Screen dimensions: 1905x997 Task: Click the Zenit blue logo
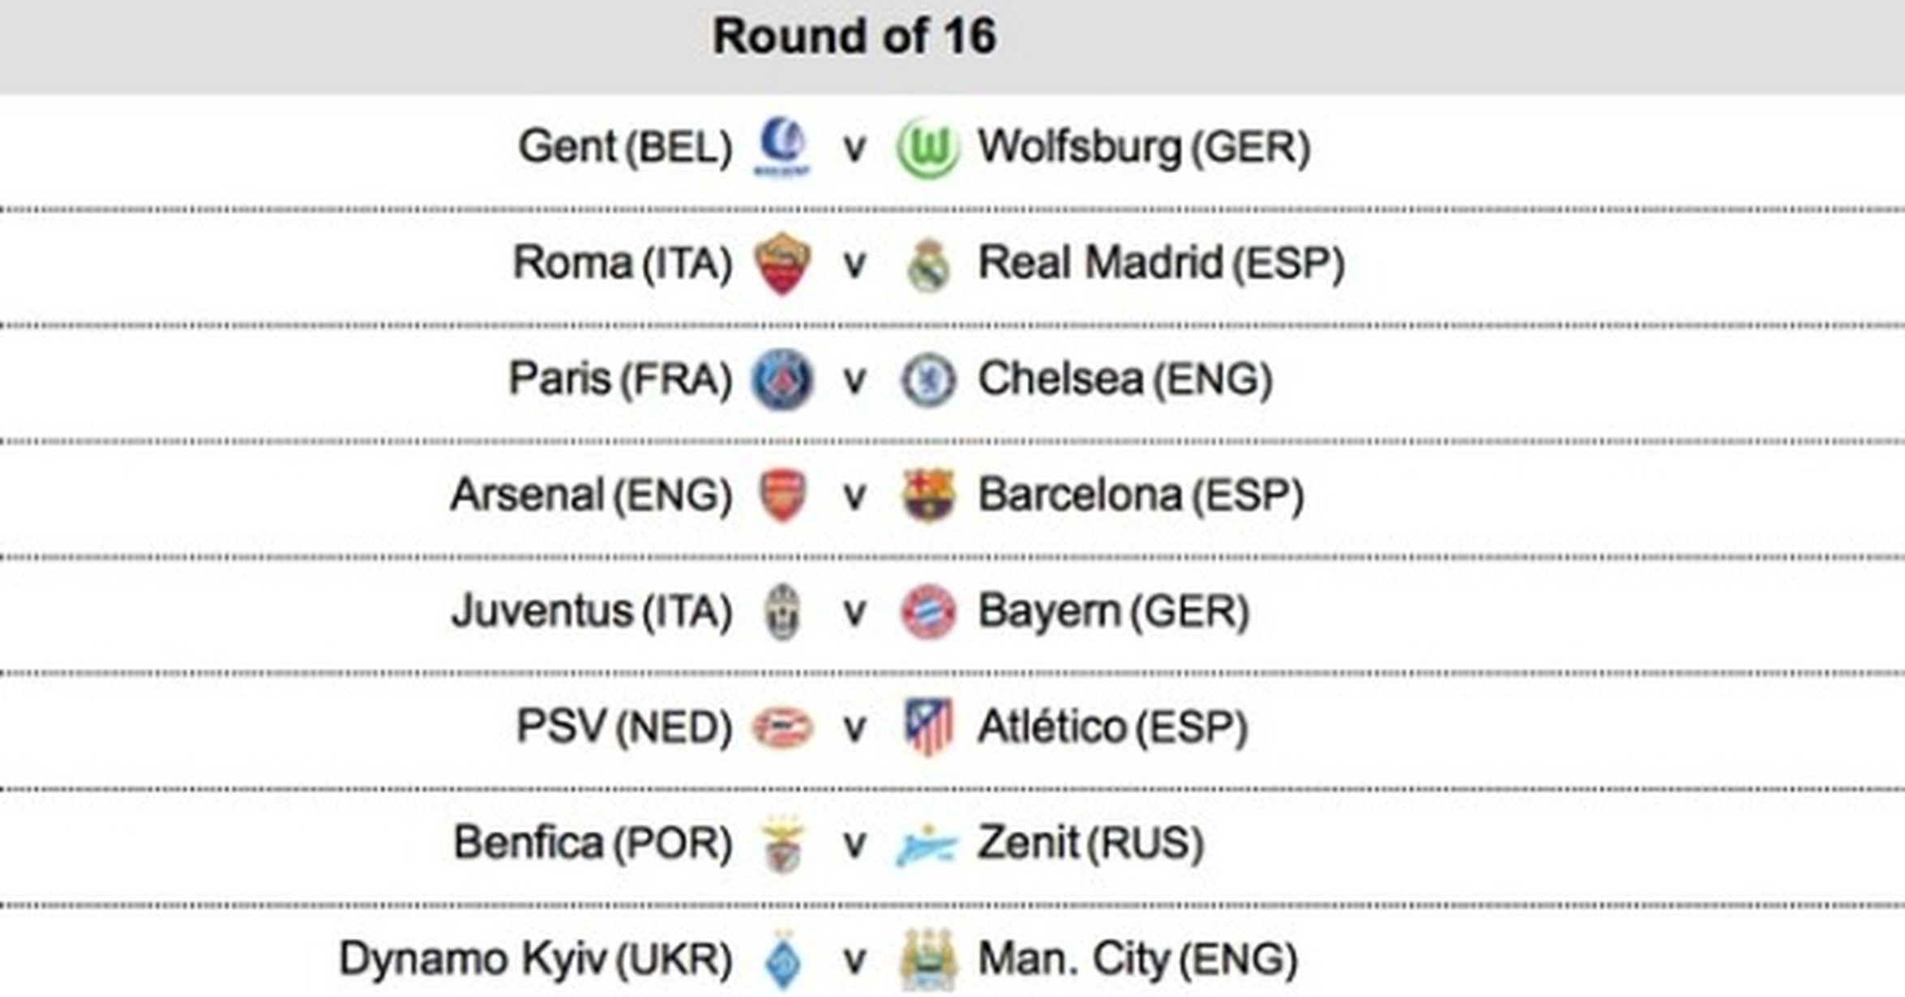(x=927, y=845)
